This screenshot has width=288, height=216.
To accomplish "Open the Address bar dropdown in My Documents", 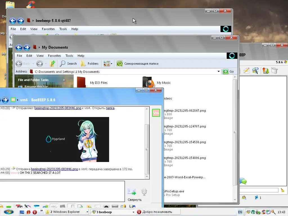I will click(219, 71).
